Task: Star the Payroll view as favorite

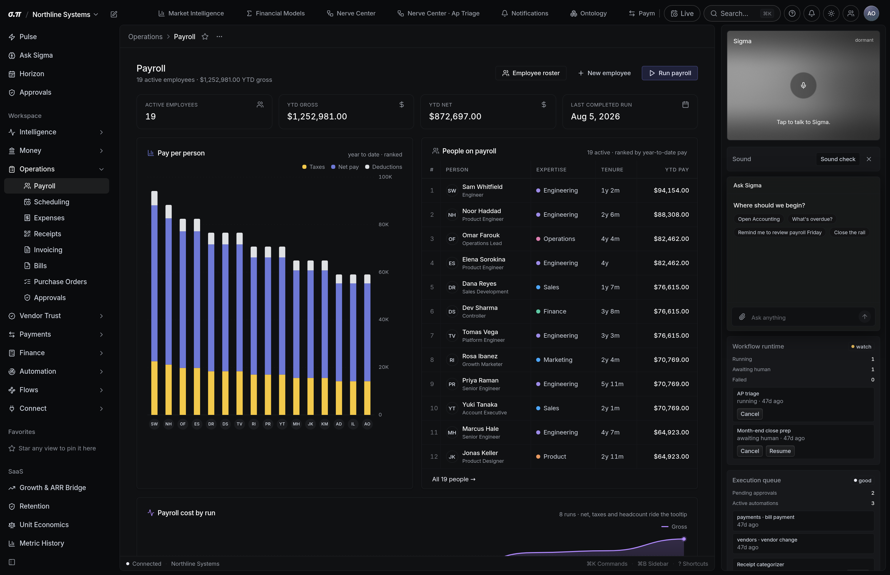Action: coord(205,37)
